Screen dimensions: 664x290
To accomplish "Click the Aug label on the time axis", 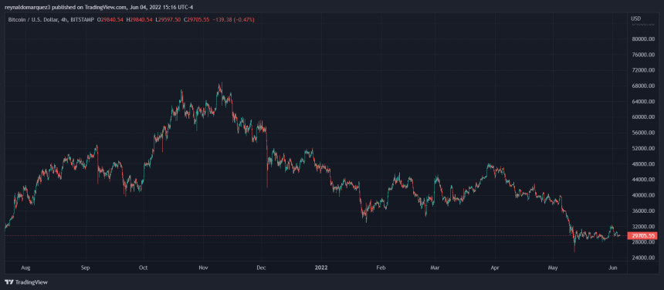I will (25, 268).
